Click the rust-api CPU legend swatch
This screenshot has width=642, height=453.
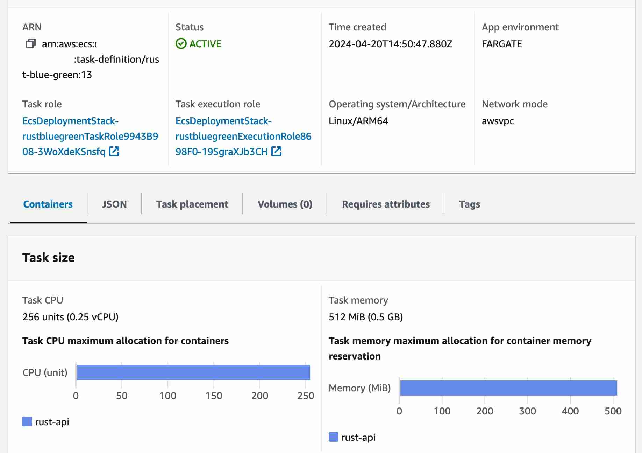click(x=27, y=421)
